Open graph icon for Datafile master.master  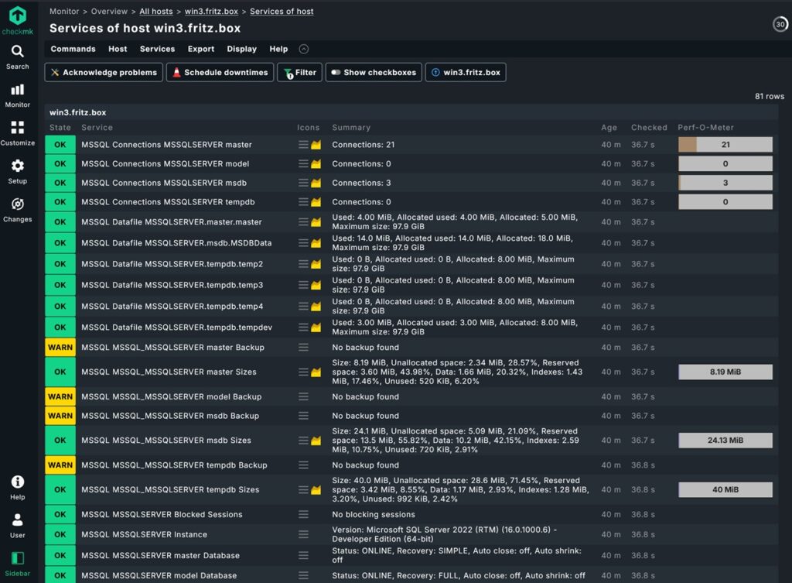click(x=316, y=222)
